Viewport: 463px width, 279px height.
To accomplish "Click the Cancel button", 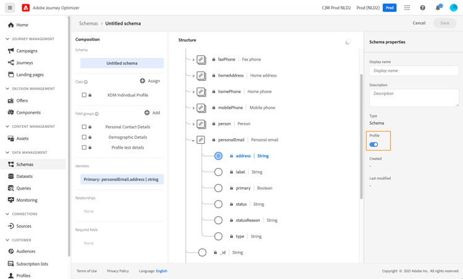I will click(419, 23).
